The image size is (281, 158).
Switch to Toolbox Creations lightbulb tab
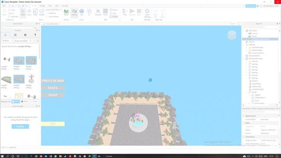(x=35, y=35)
